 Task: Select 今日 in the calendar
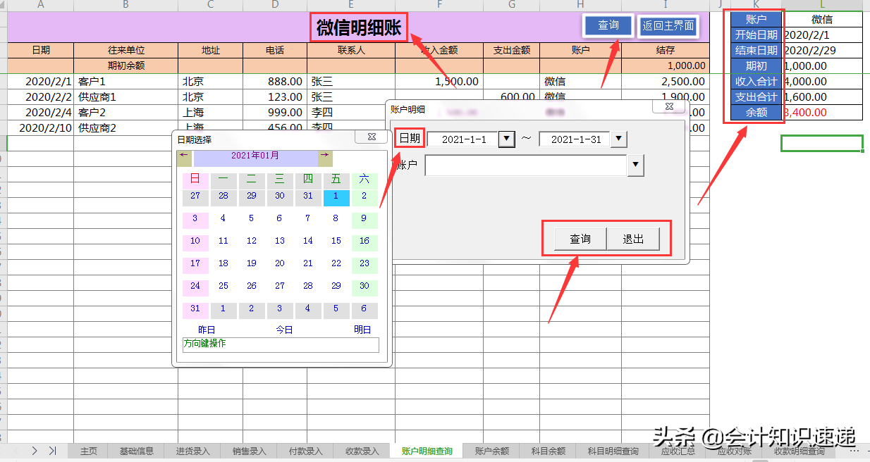[x=284, y=330]
